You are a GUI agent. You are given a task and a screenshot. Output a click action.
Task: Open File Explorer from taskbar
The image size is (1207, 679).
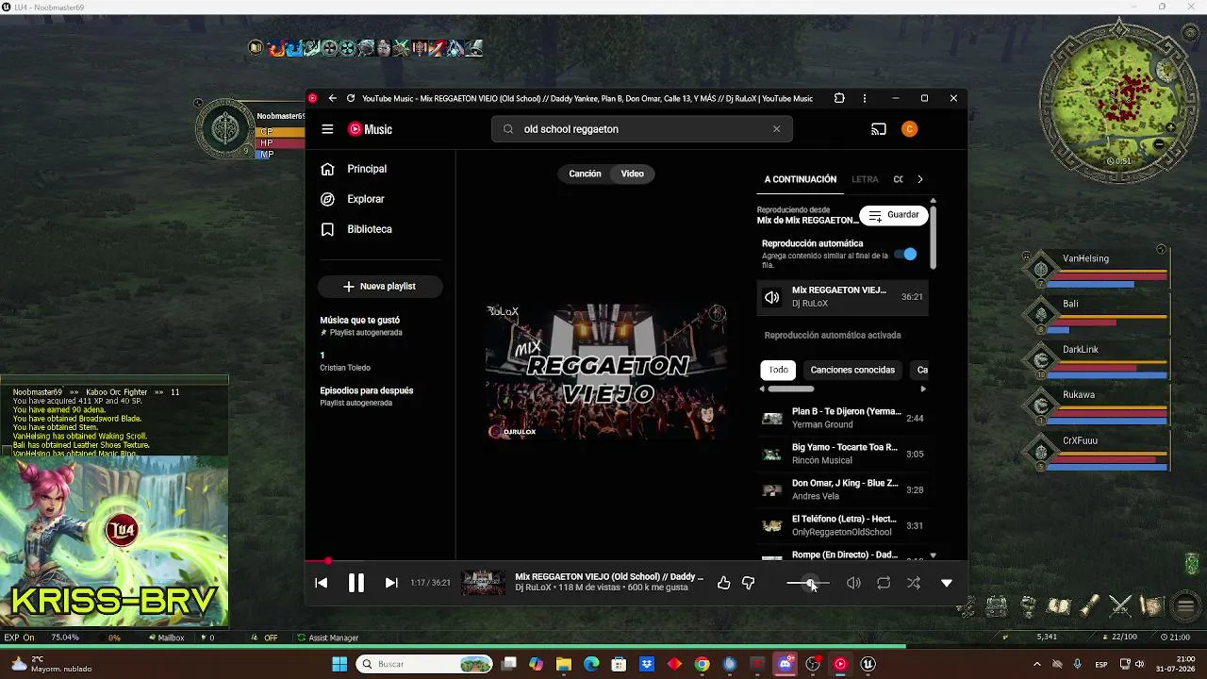(x=564, y=664)
